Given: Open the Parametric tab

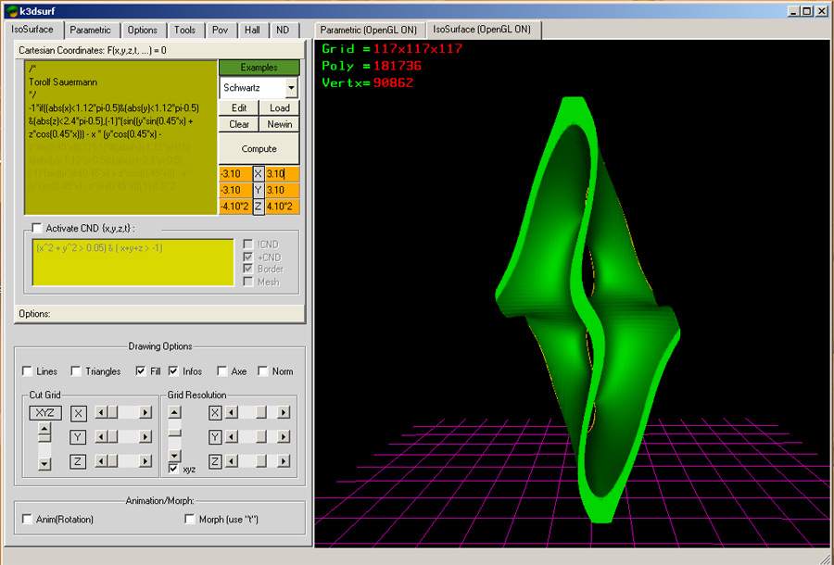Looking at the screenshot, I should pos(91,31).
